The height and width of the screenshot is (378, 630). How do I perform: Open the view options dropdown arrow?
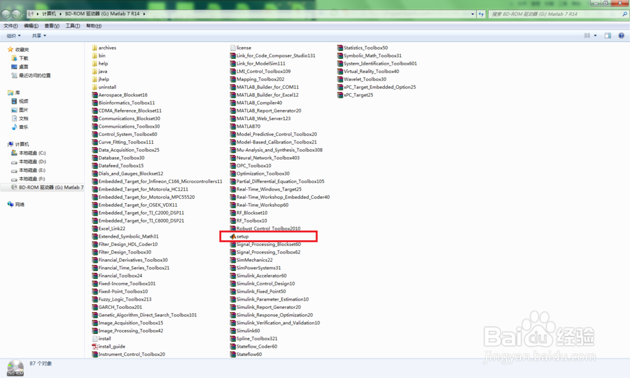(x=595, y=36)
